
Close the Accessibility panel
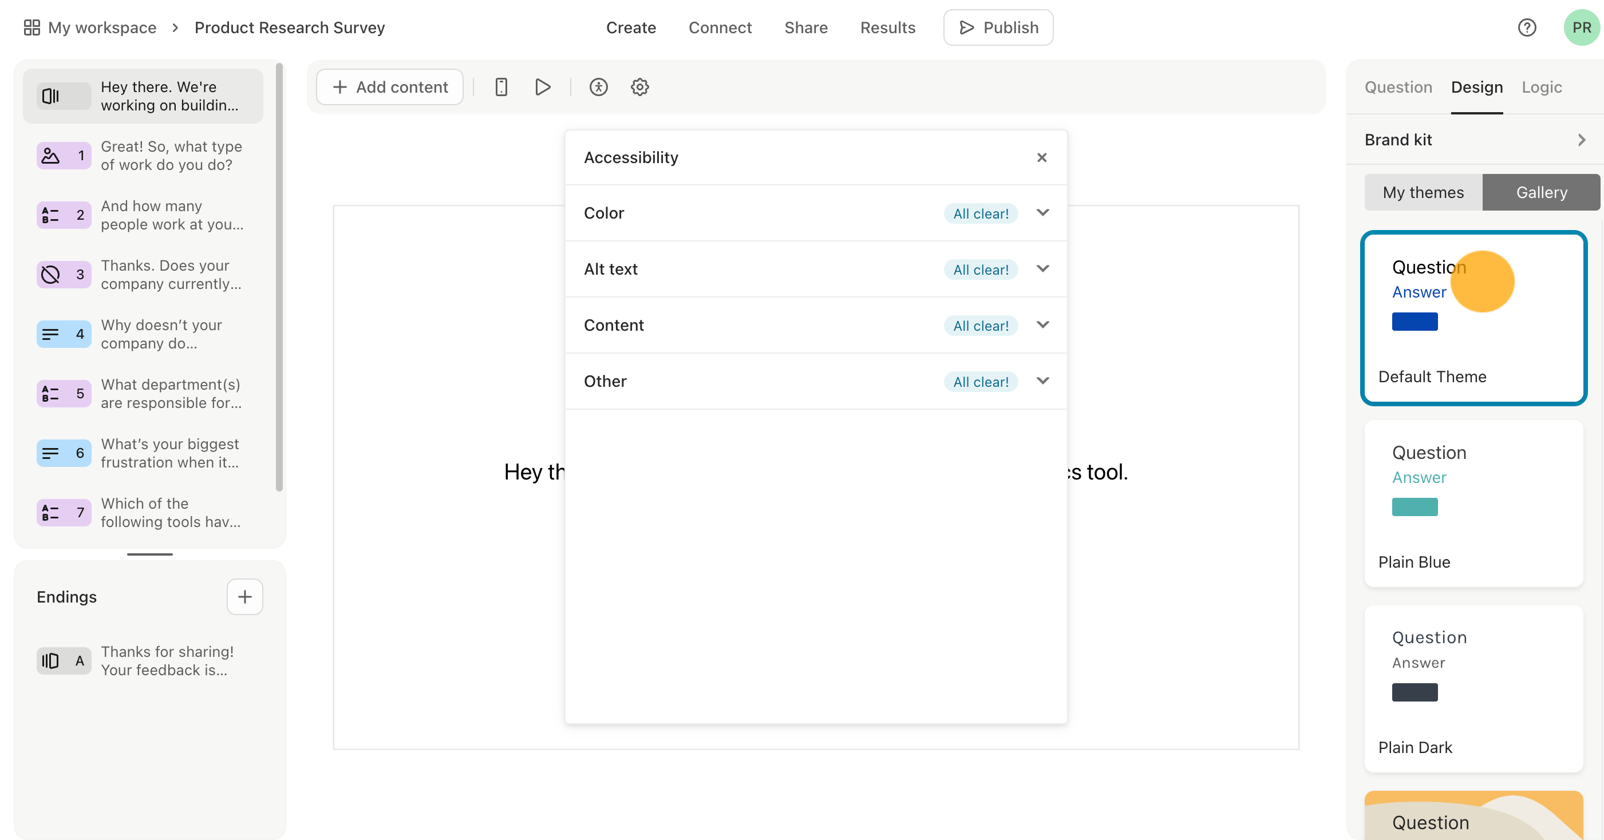pos(1042,157)
